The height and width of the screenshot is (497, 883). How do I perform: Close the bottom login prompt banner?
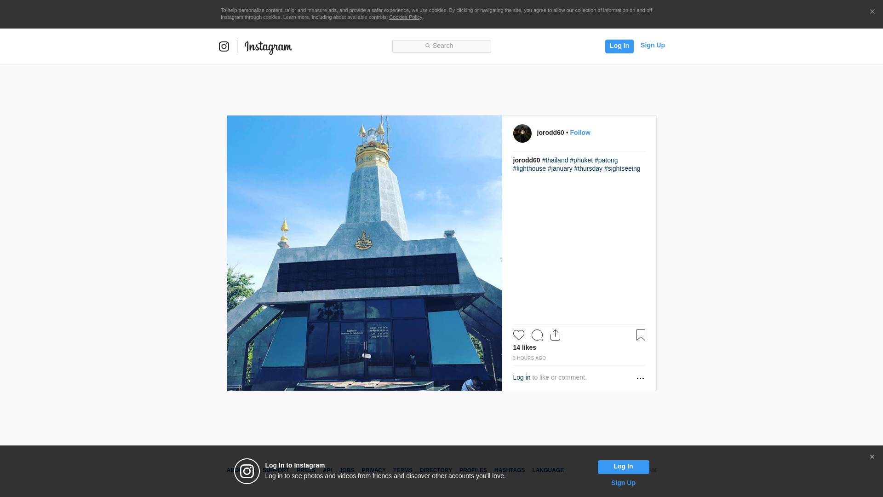click(x=872, y=457)
